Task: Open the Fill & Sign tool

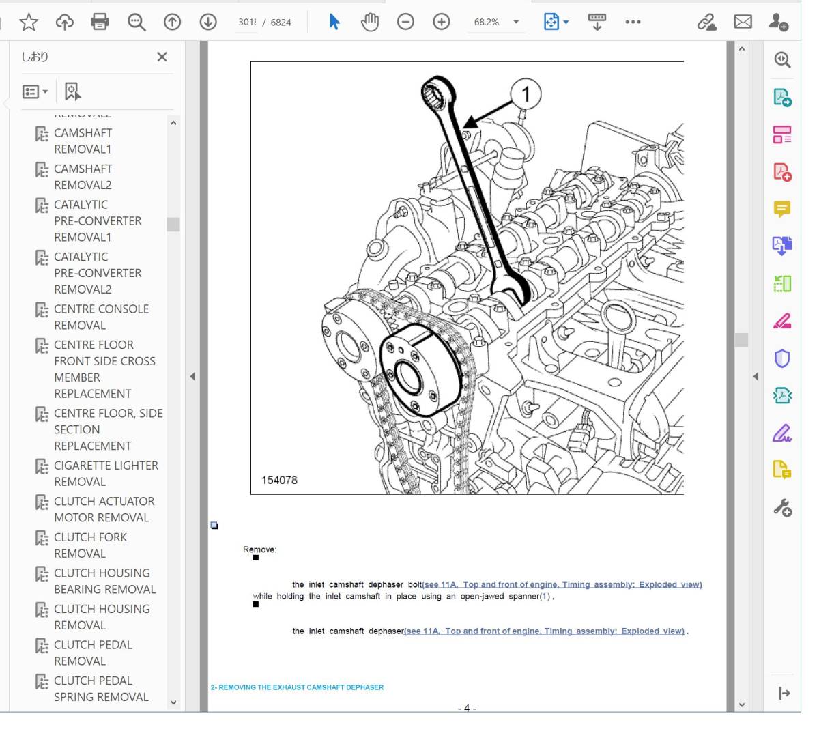Action: (782, 433)
